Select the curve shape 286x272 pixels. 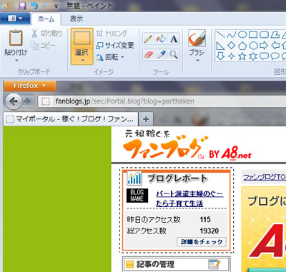point(231,35)
